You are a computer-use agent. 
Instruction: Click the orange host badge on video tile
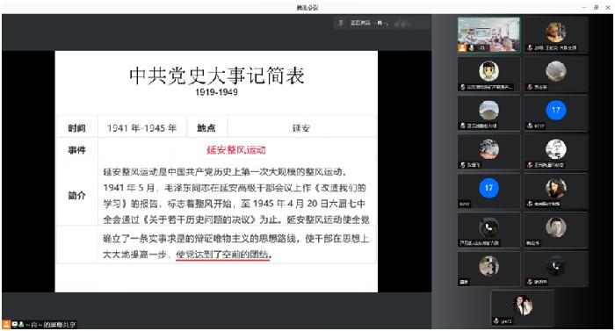point(462,47)
